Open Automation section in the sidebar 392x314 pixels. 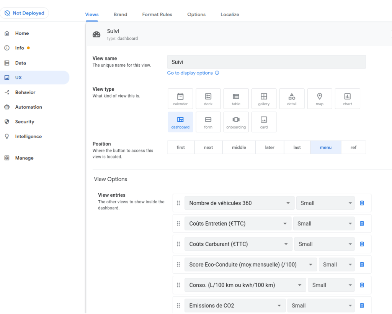pos(34,107)
